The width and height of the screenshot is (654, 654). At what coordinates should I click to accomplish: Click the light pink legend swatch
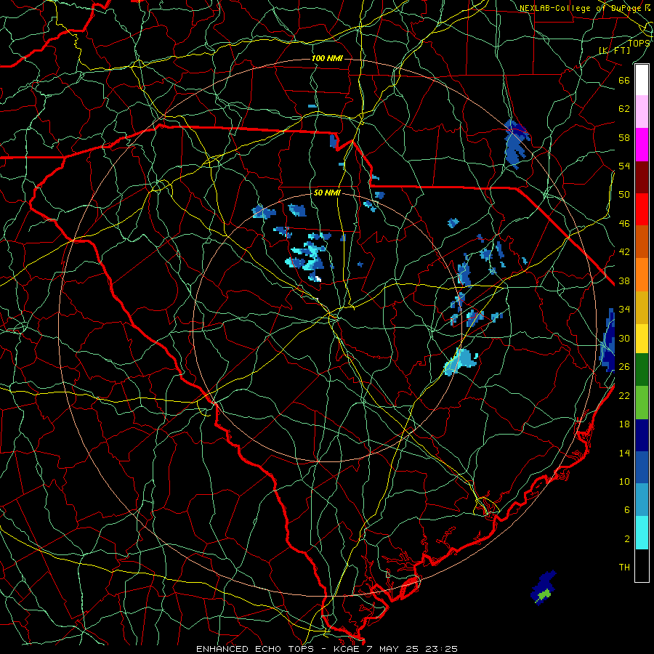pos(642,111)
